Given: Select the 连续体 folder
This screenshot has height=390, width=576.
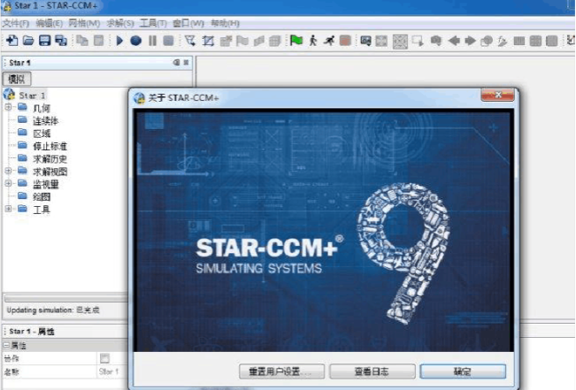Looking at the screenshot, I should pyautogui.click(x=45, y=121).
